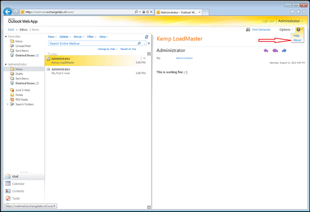Screen dimensions: 310x212
Task: Open the Arrange by Date dropdown
Action: [x=107, y=49]
